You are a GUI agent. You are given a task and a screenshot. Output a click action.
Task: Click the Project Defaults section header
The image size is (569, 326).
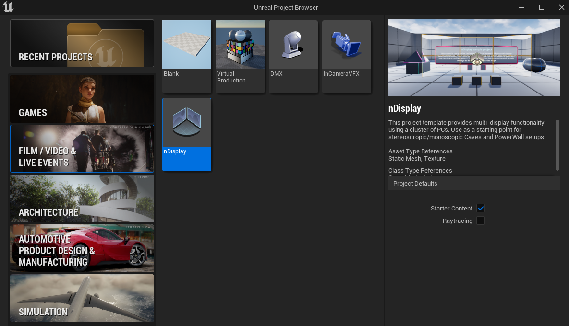click(474, 183)
